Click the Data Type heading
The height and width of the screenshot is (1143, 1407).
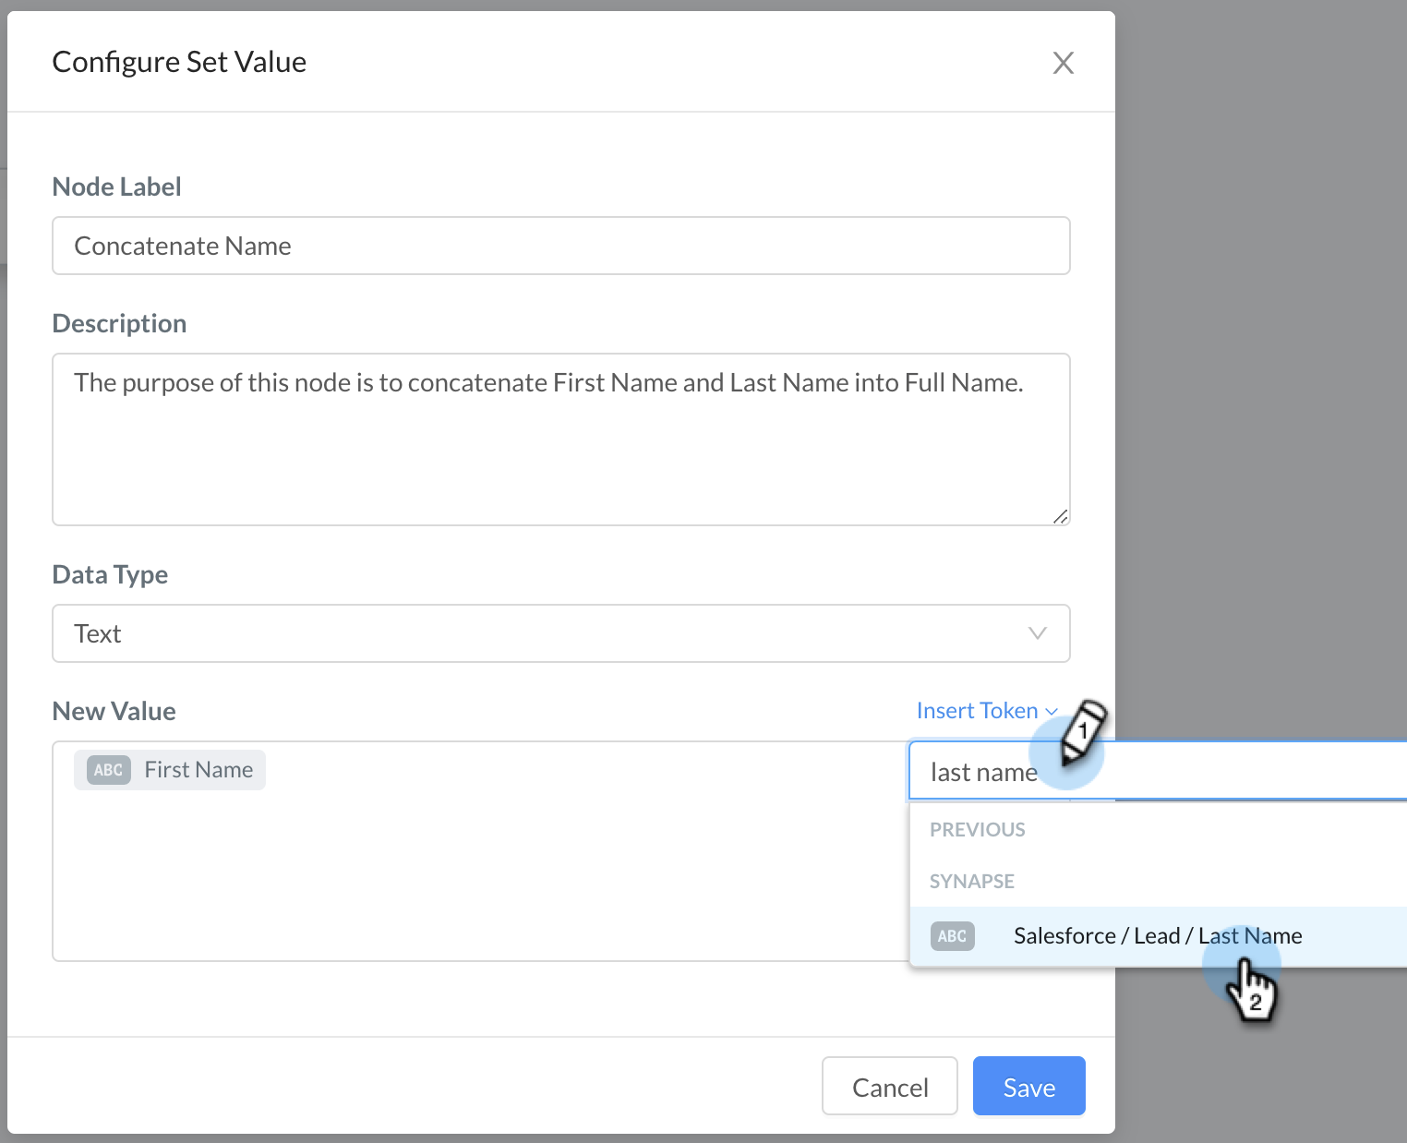pos(110,575)
